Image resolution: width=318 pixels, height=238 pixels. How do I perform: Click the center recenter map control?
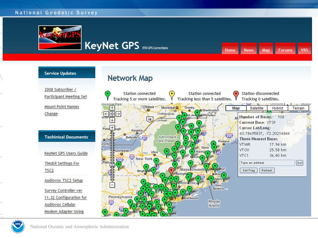tap(112, 114)
